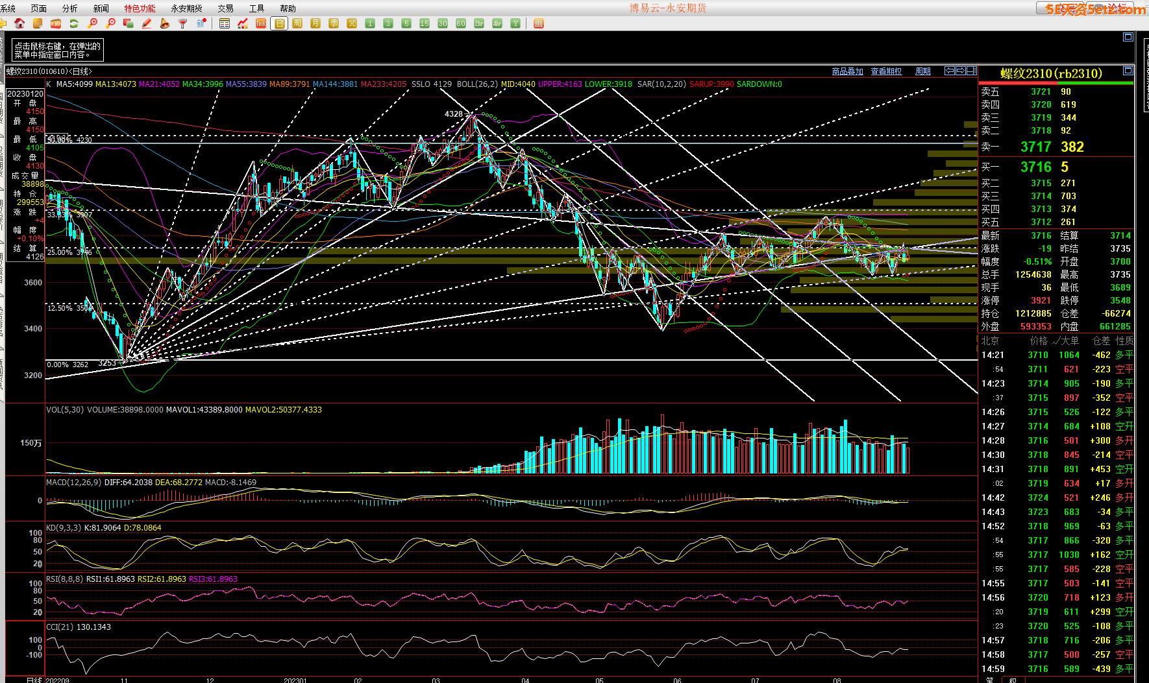Click the red-green overlapping windows icon
The image size is (1149, 683).
point(129,23)
